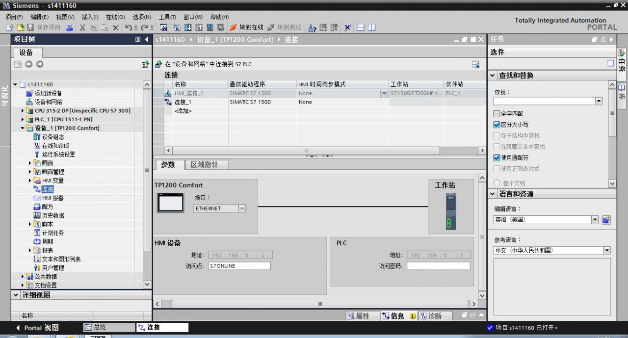Screen dimensions: 628x338
Task: Click the 总览 taskbar button
Action: pyautogui.click(x=108, y=327)
